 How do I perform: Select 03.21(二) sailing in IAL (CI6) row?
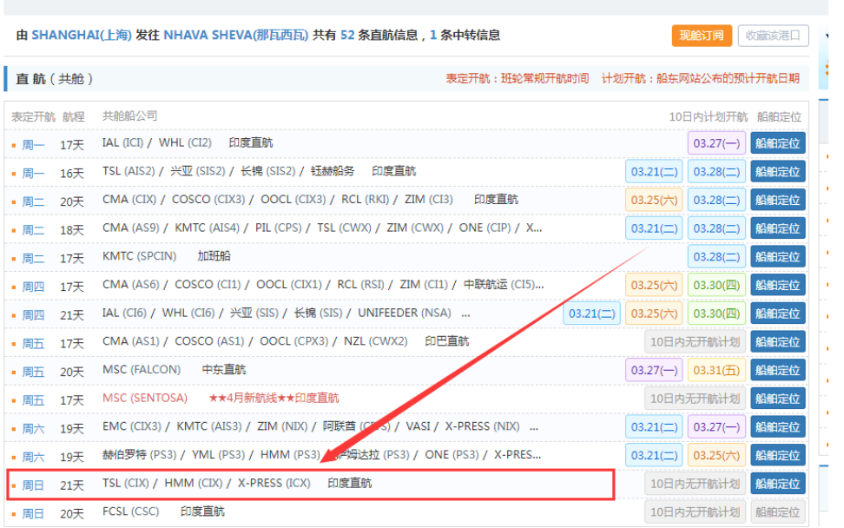click(x=590, y=313)
